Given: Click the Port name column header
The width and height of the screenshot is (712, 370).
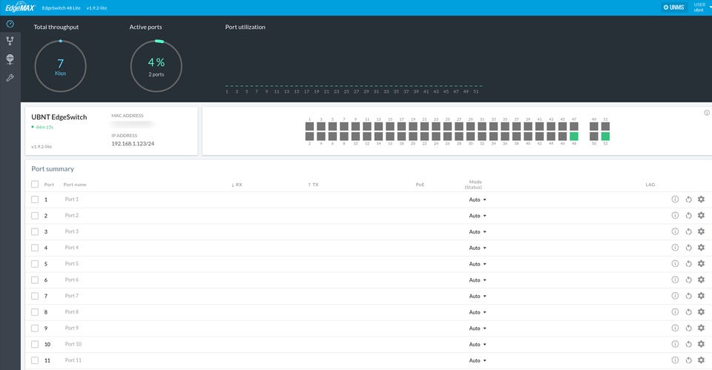Looking at the screenshot, I should (x=75, y=185).
